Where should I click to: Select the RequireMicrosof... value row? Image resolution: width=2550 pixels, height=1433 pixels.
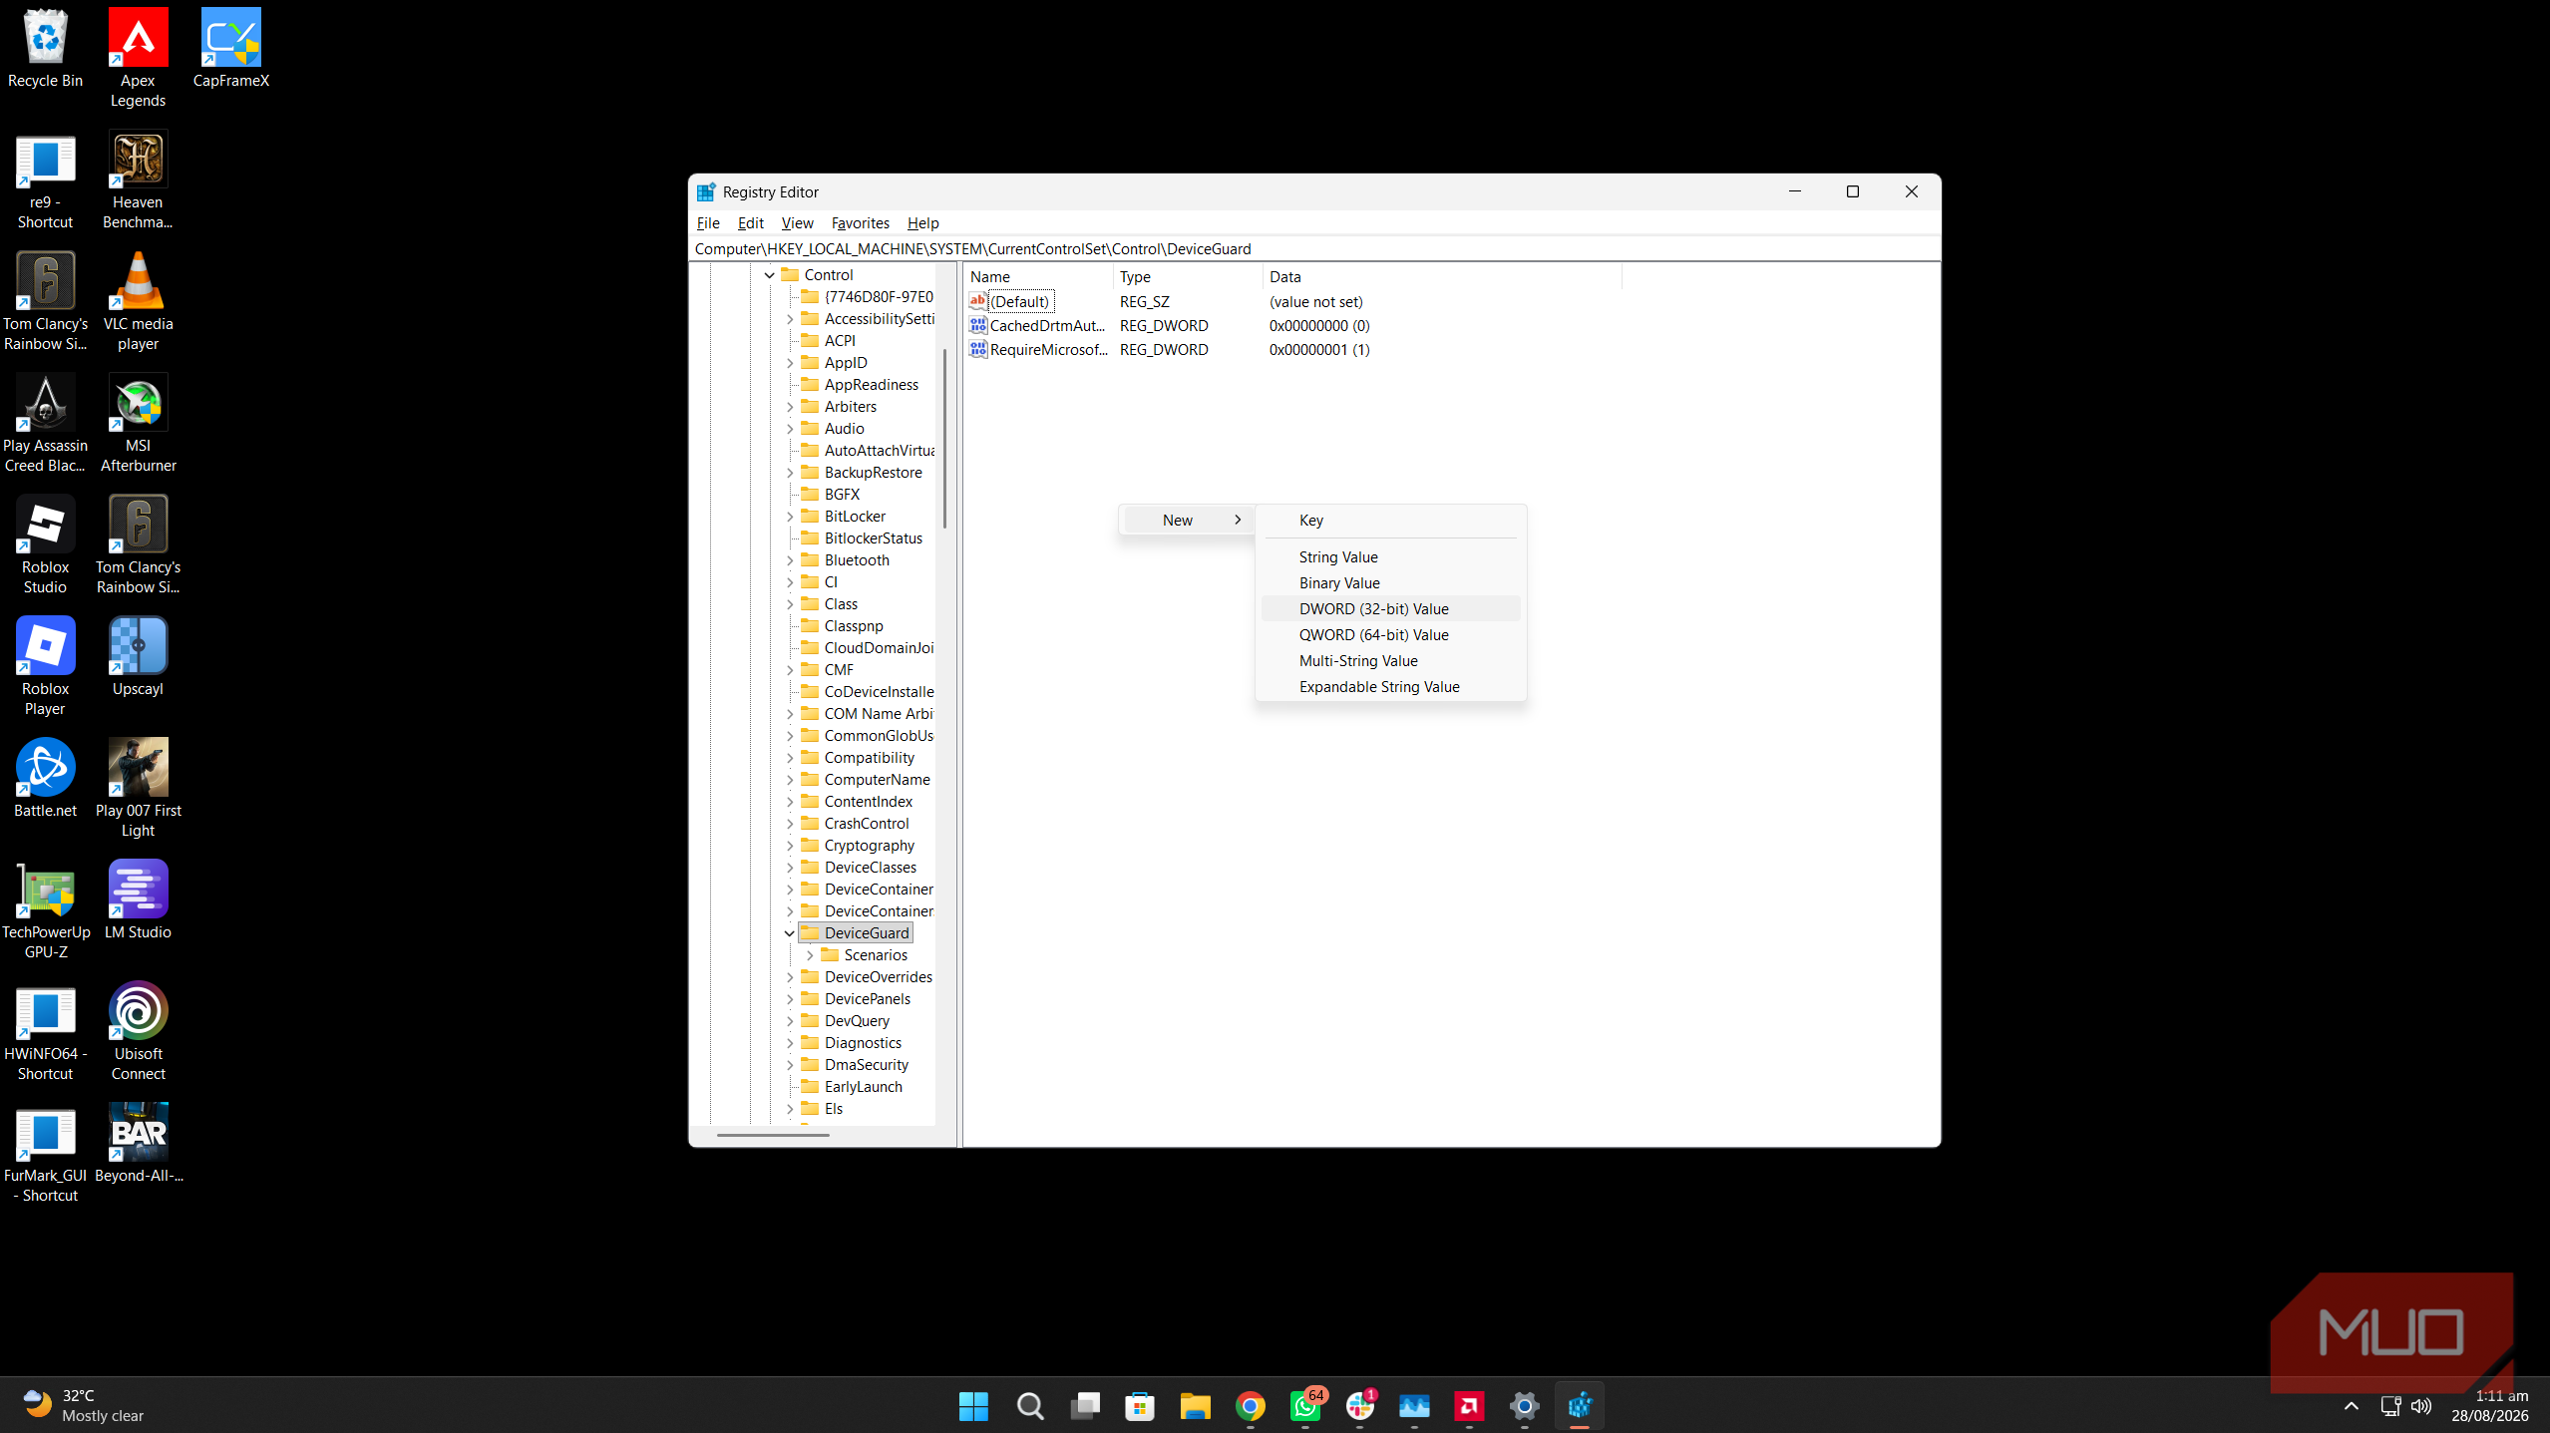click(x=1292, y=350)
